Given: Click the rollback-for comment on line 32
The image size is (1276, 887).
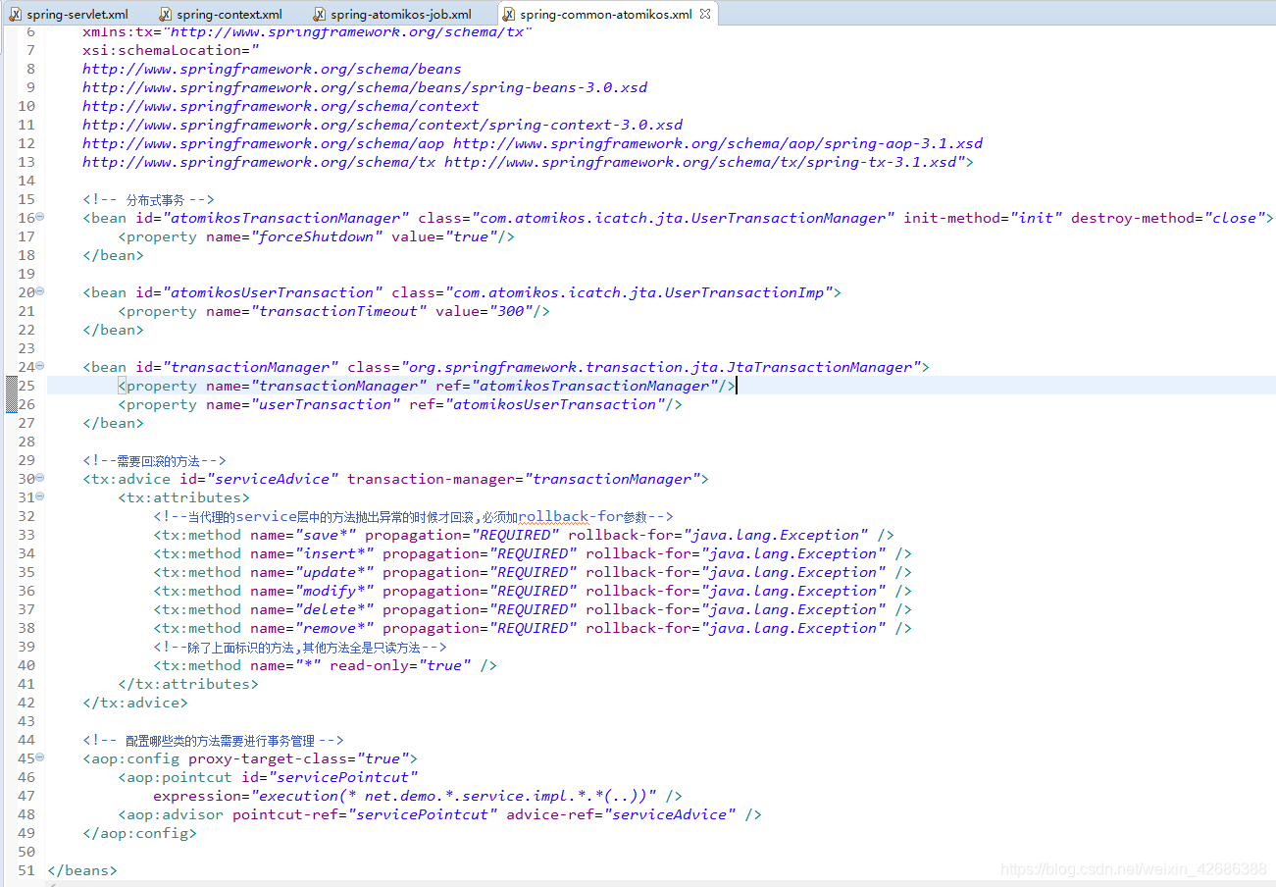Looking at the screenshot, I should click(x=413, y=516).
